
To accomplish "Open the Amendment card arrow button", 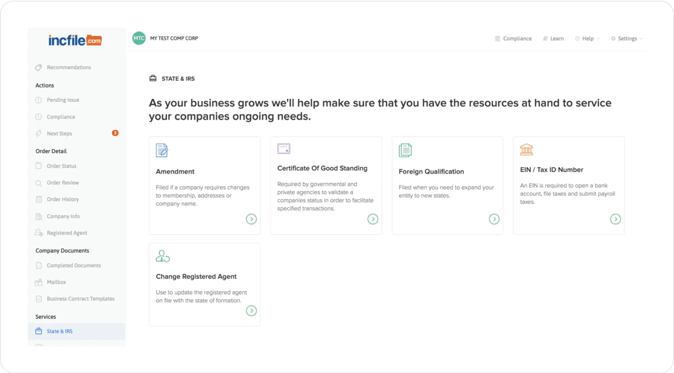I will [251, 219].
